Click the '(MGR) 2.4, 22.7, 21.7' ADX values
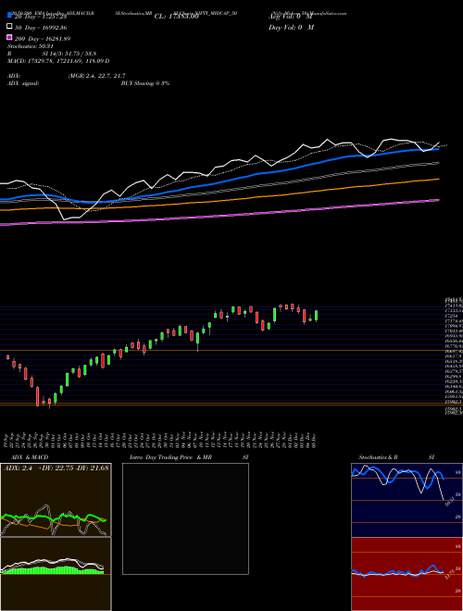 96,76
